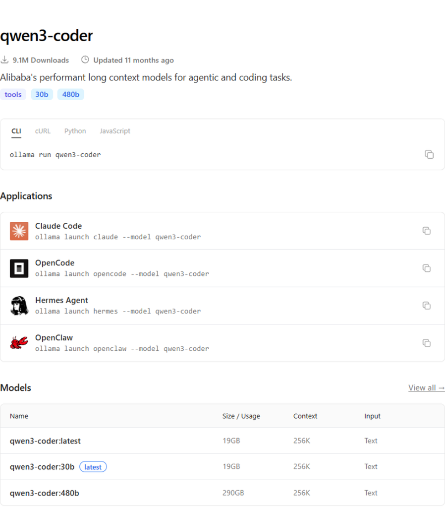Copy the OpenClaw launch command

[427, 343]
